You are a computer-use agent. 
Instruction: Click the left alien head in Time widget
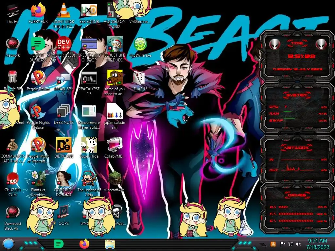coord(274,44)
